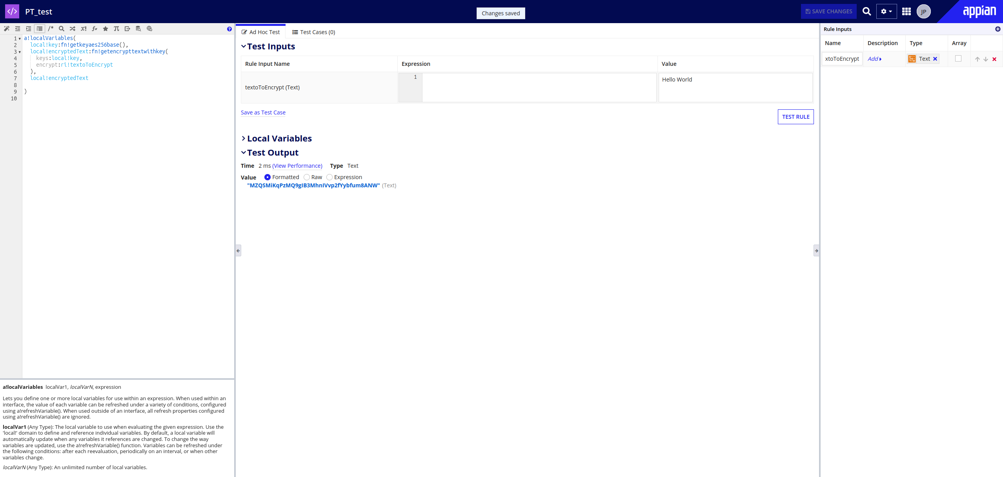This screenshot has height=477, width=1003.
Task: Click the fx rule functions icon
Action: coord(95,29)
